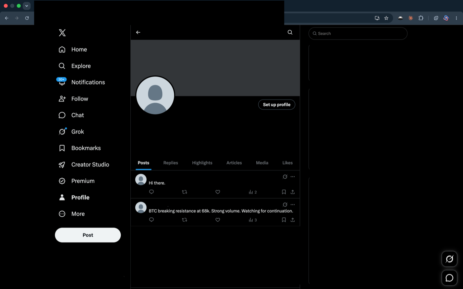Click the orange starburst extension icon
463x289 pixels.
click(411, 18)
